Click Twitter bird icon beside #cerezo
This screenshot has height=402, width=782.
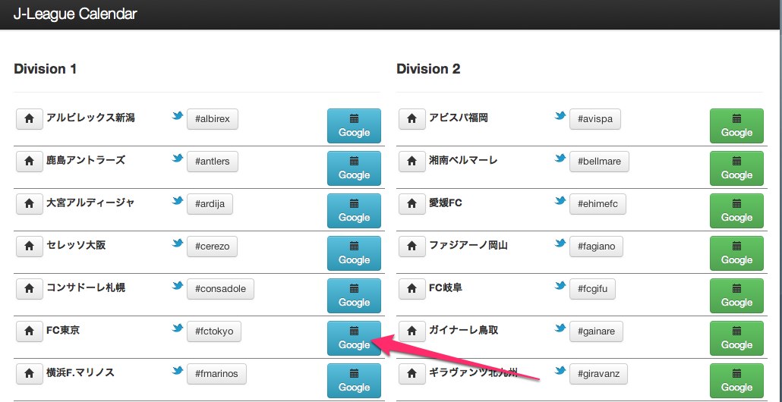(x=178, y=243)
